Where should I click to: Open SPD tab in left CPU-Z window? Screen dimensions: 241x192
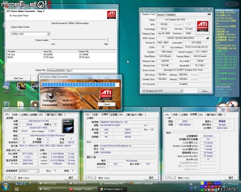point(41,114)
